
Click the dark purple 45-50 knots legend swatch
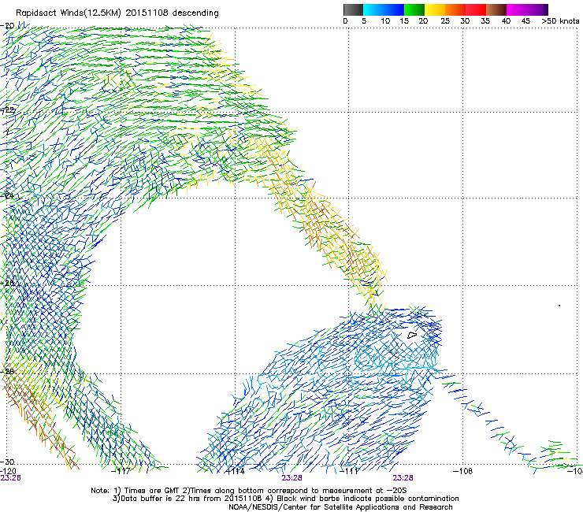tap(537, 9)
